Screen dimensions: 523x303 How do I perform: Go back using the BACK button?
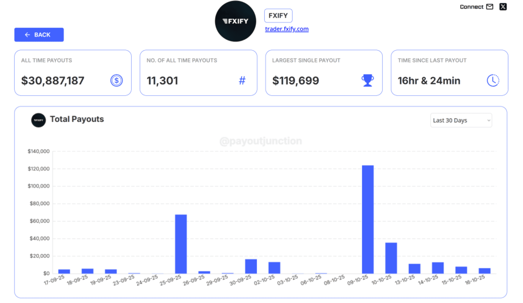pyautogui.click(x=39, y=35)
